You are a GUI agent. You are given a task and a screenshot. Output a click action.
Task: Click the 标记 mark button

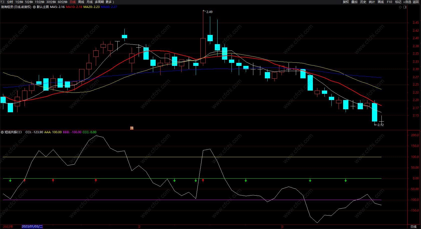(x=398, y=2)
